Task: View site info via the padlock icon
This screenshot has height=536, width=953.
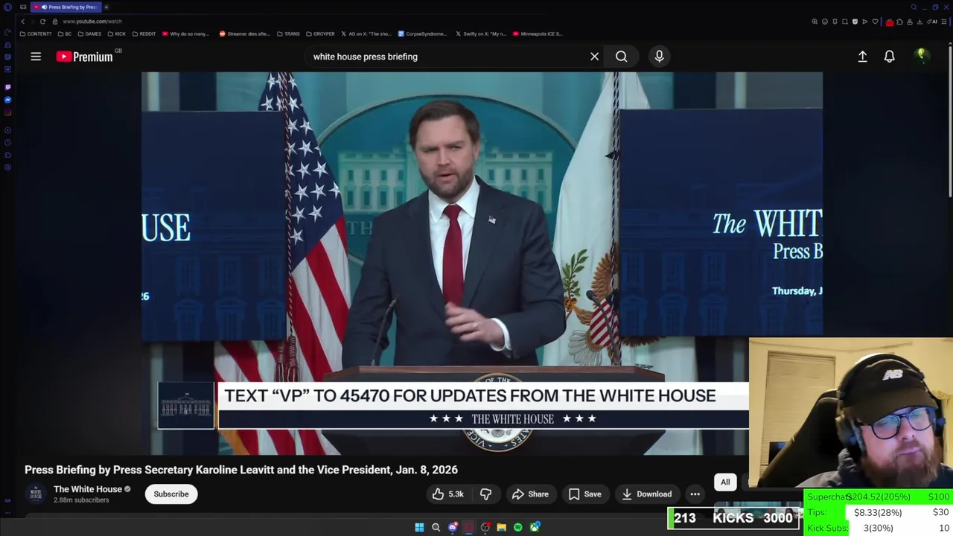Action: (55, 22)
